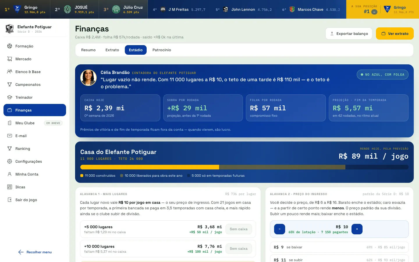Select the R$ 9 se baixar option

tap(339, 247)
